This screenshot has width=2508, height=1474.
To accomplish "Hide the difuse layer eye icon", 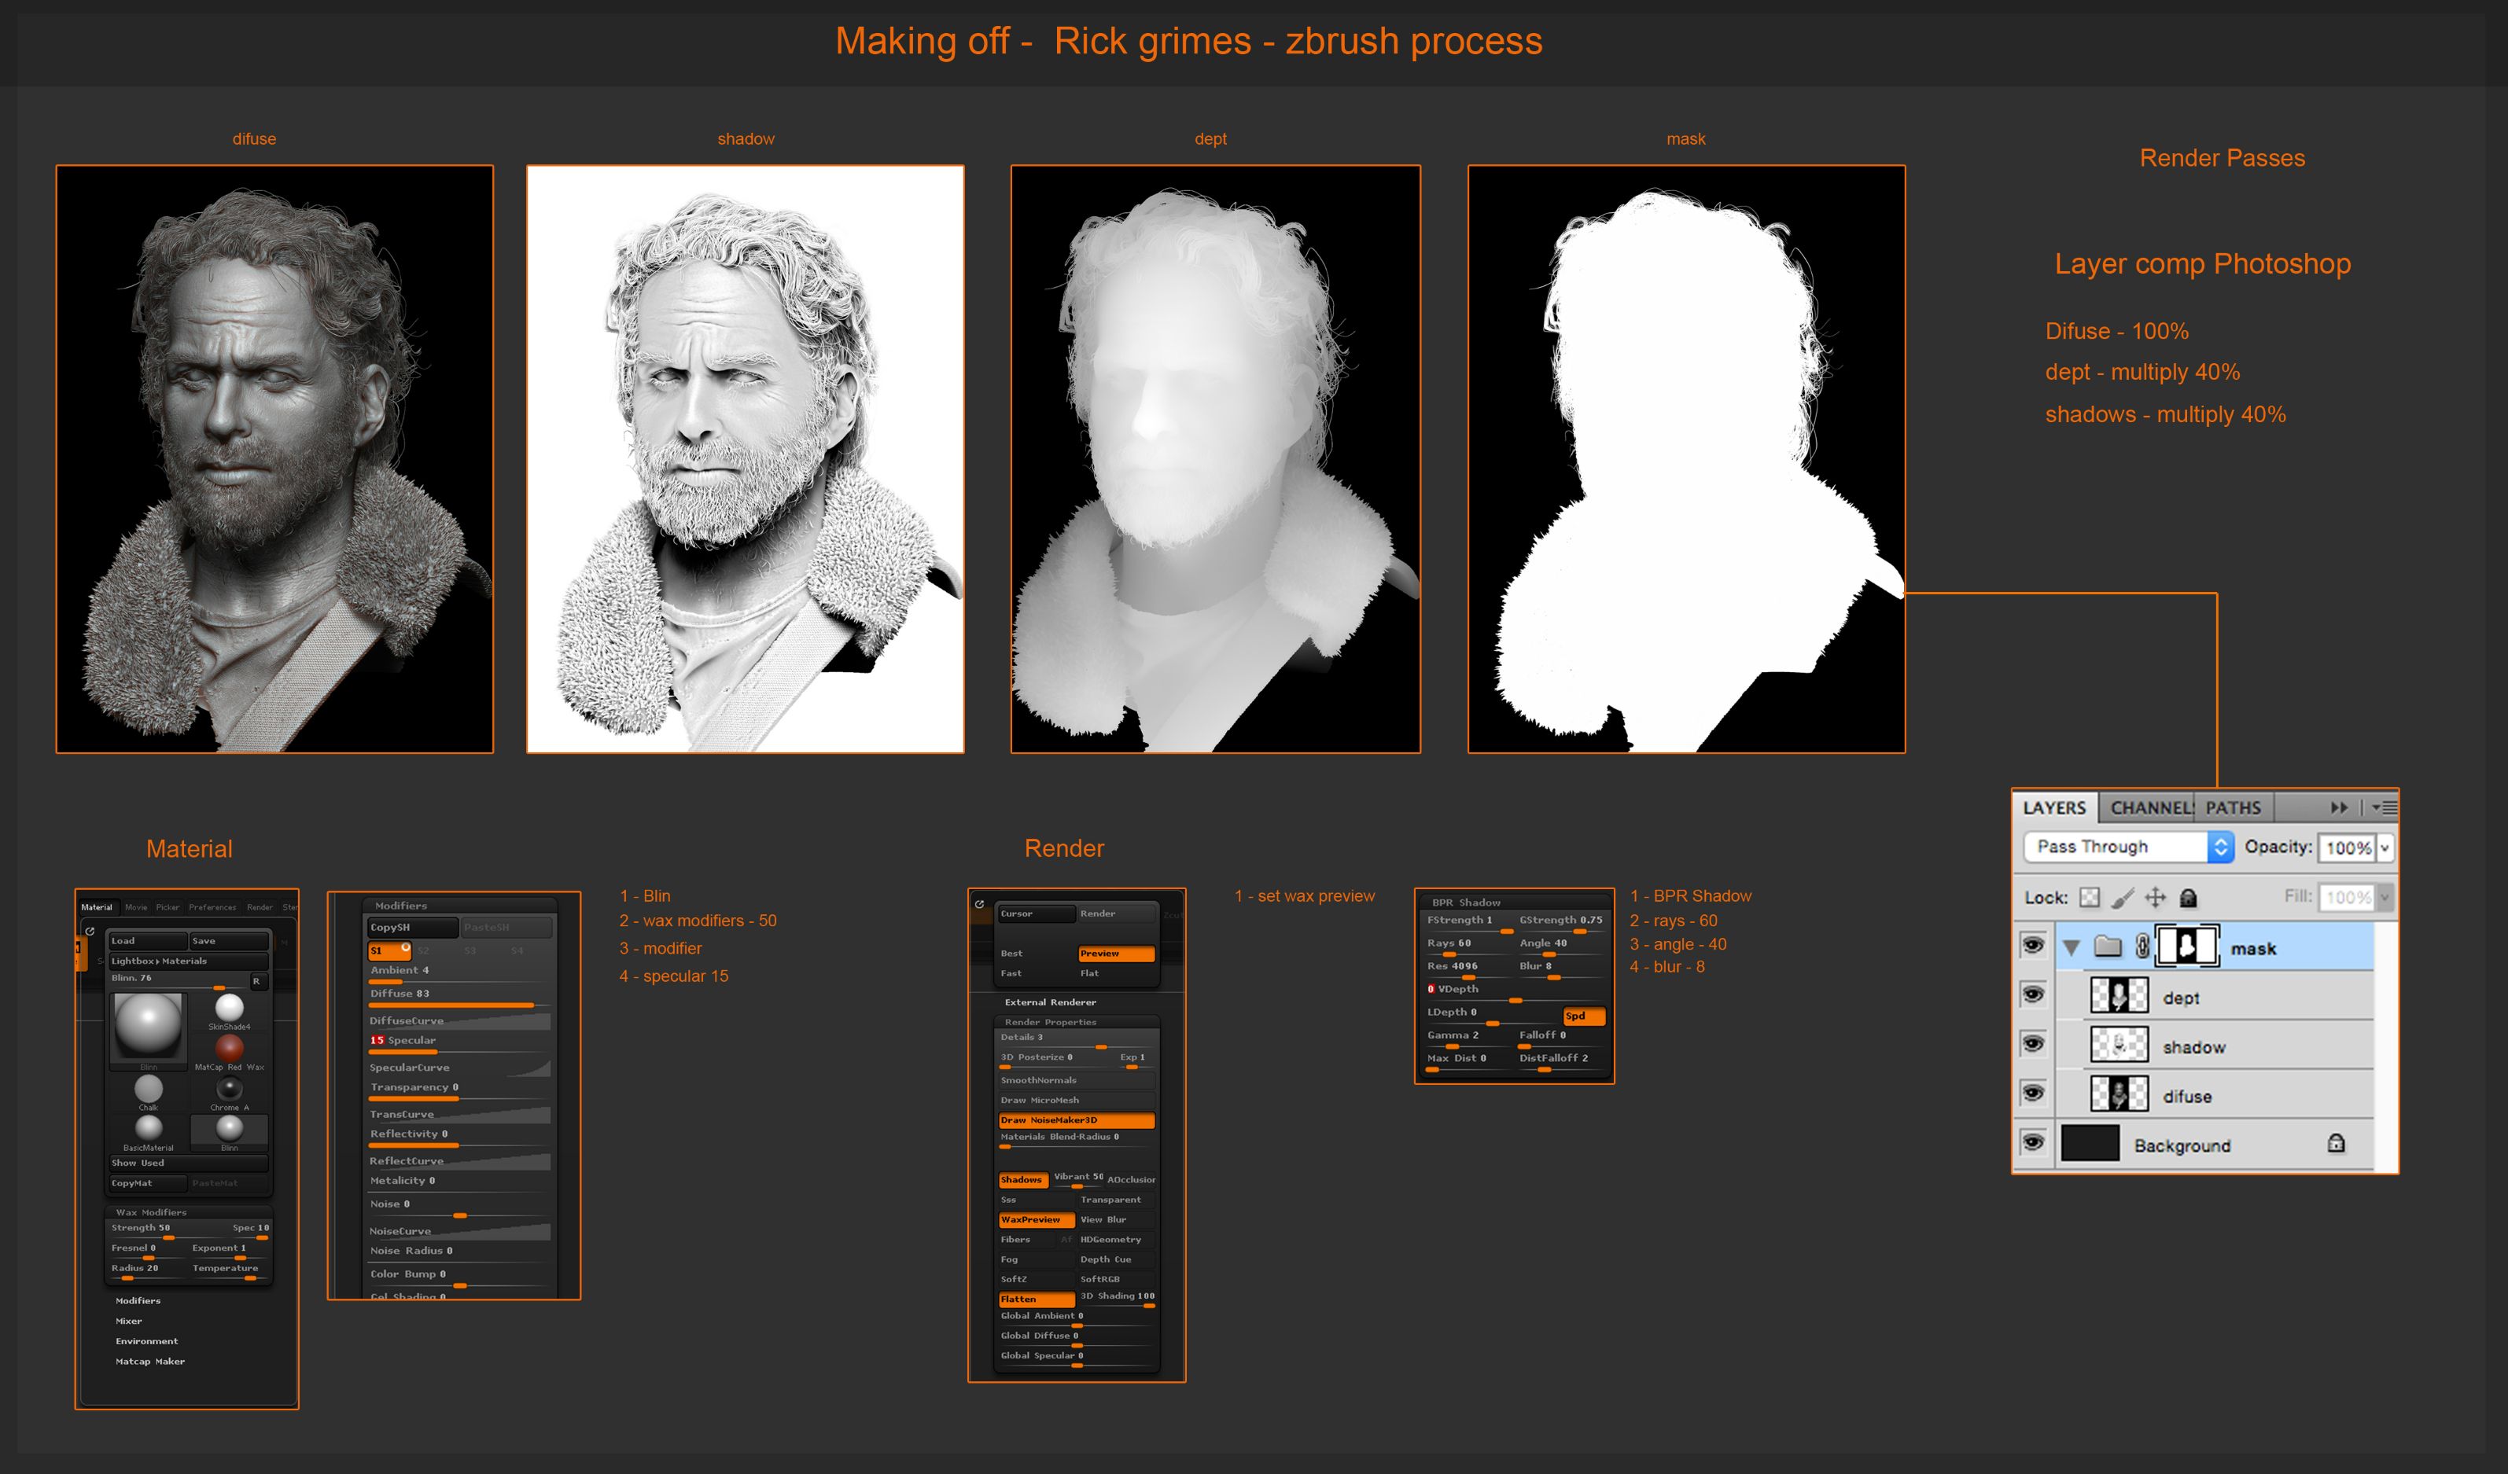I will [x=2032, y=1093].
